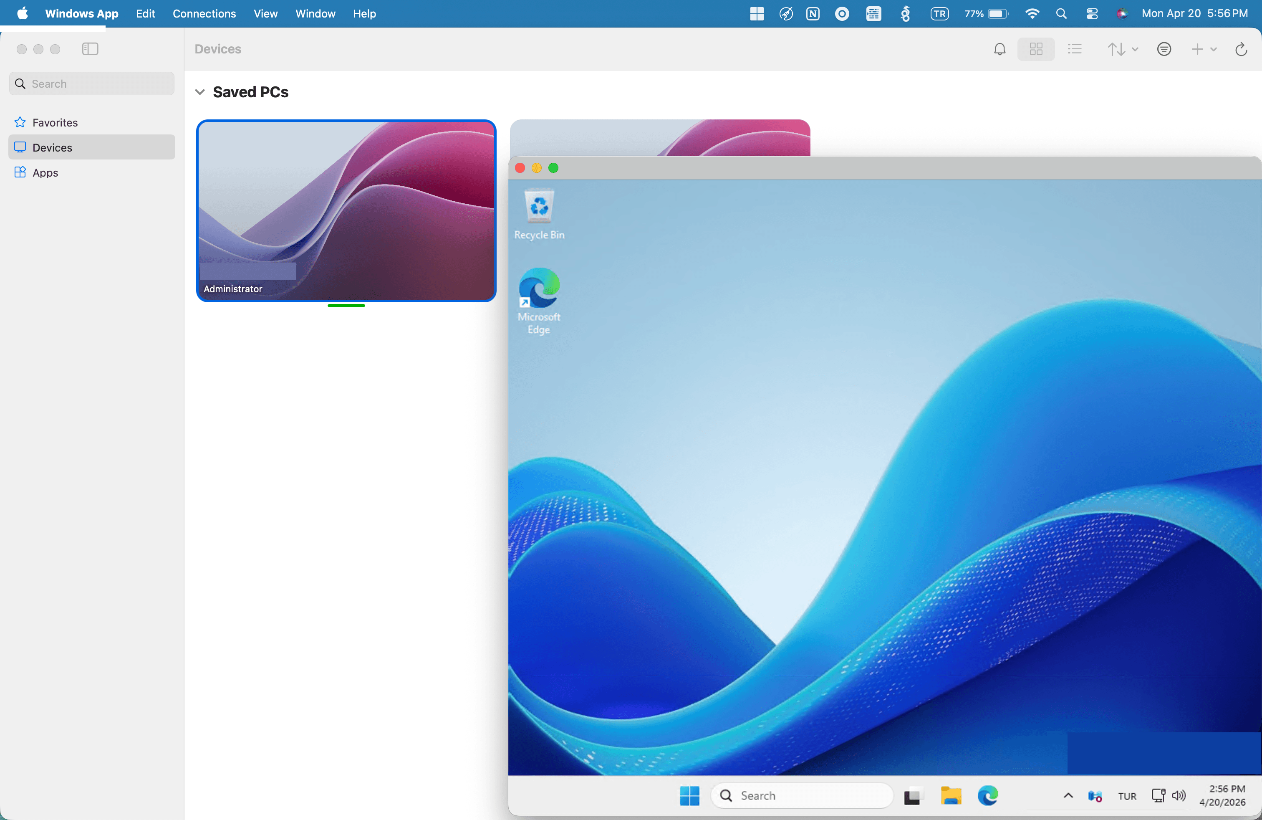Open macOS Spotlight search icon
The height and width of the screenshot is (820, 1262).
[x=1061, y=14]
